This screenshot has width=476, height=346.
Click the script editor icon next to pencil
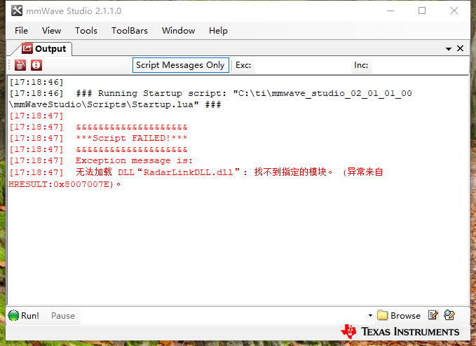449,315
